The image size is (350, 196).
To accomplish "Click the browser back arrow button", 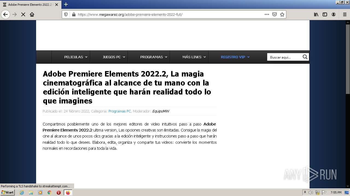I will [5, 14].
